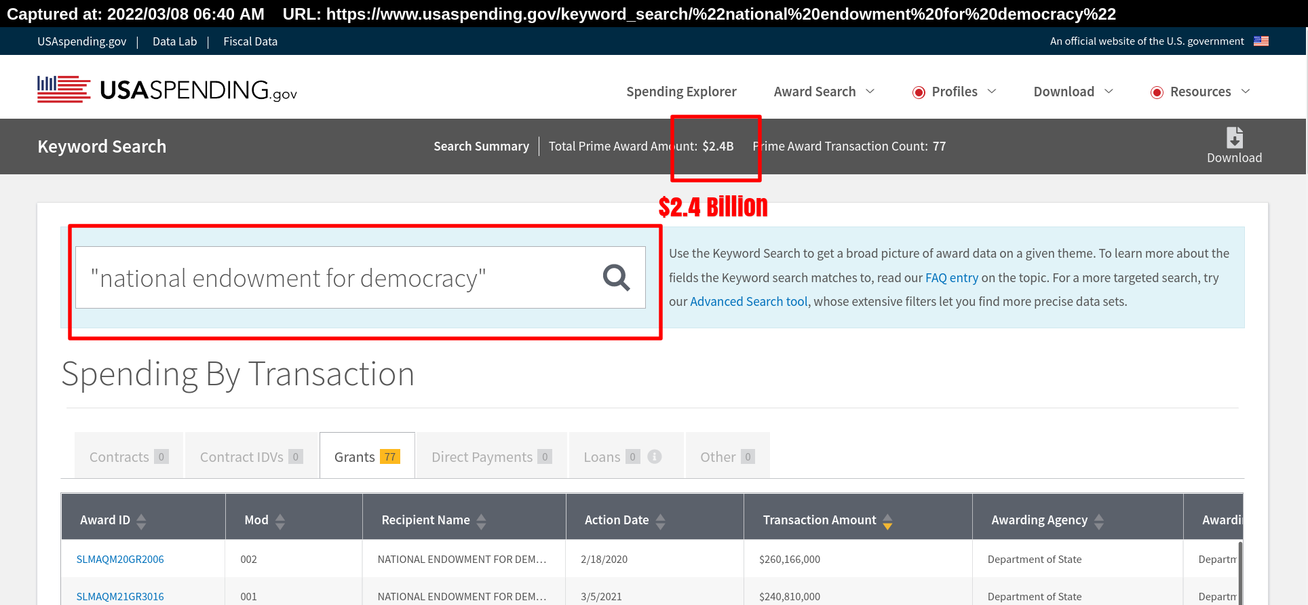Open the FAQ entry link

(952, 277)
